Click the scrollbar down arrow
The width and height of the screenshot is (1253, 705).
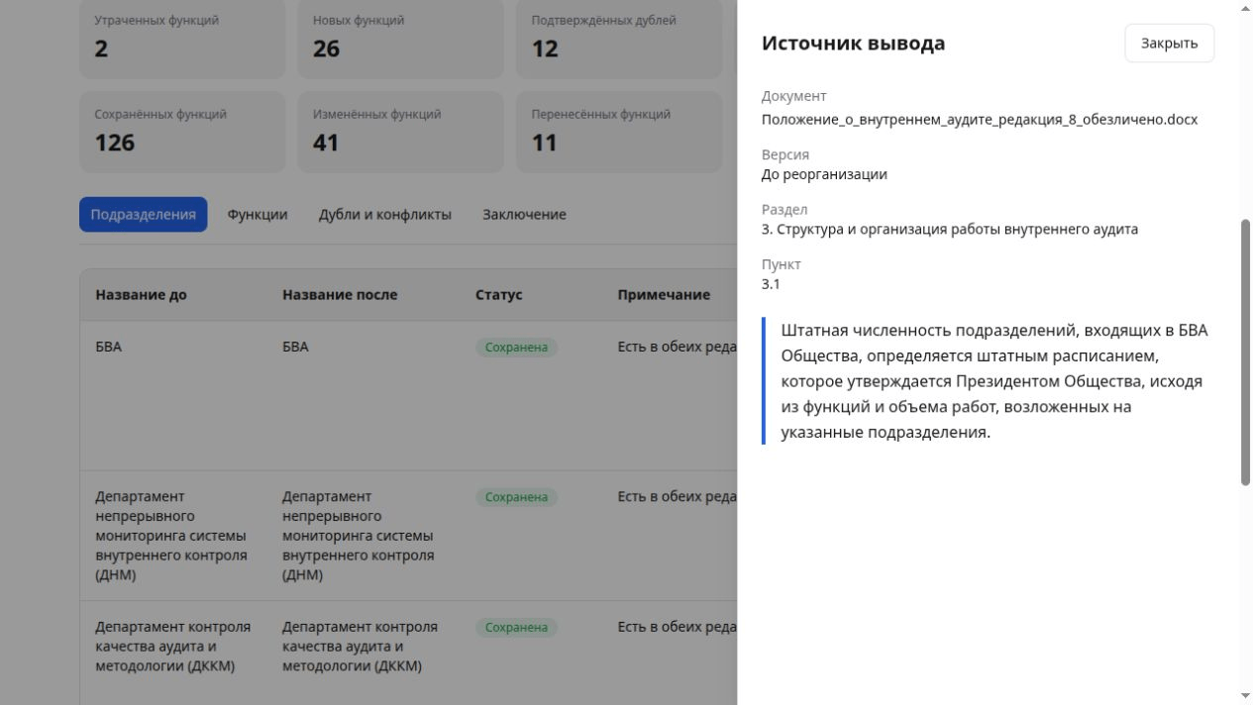pyautogui.click(x=1245, y=697)
